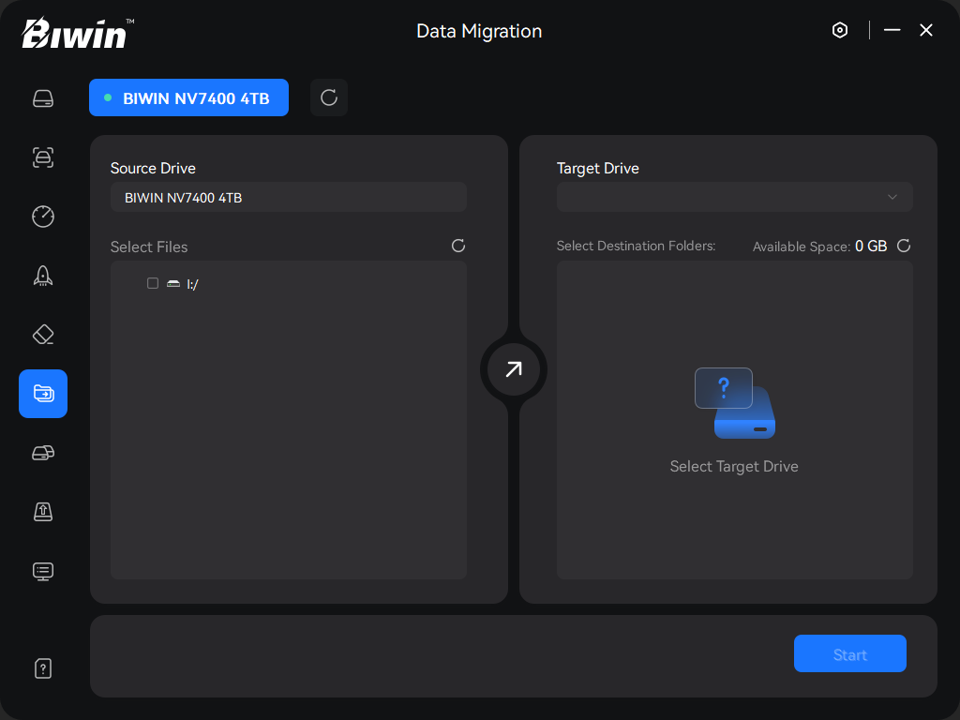Viewport: 960px width, 720px height.
Task: Click the I:/ drive tree item
Action: point(192,284)
